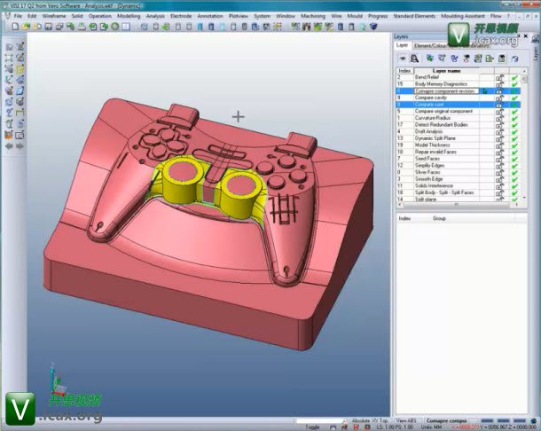541x431 pixels.
Task: Click the horizontal scrollbar under layer list
Action: tap(457, 204)
